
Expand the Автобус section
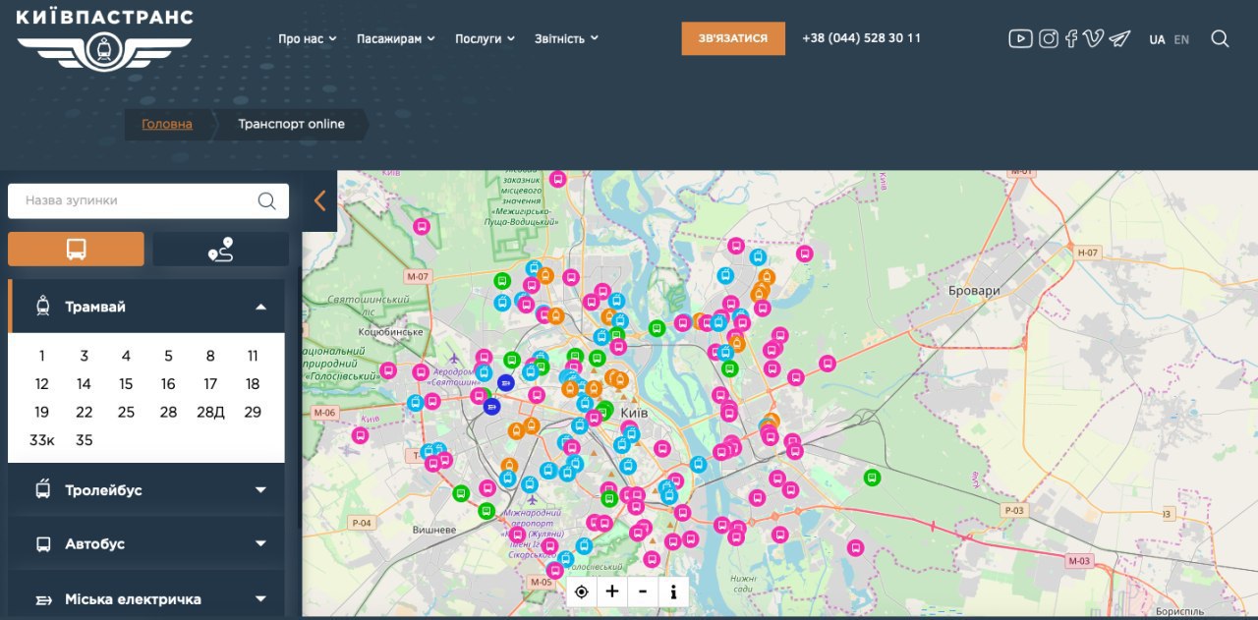pyautogui.click(x=147, y=543)
